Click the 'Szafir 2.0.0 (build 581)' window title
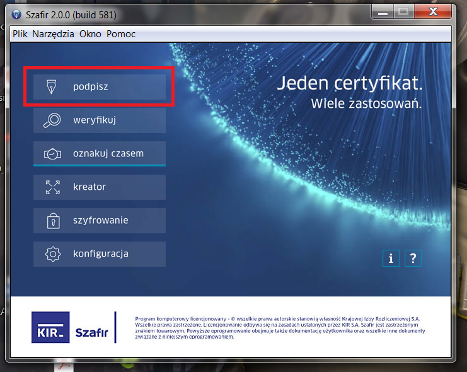This screenshot has width=467, height=372. click(71, 15)
